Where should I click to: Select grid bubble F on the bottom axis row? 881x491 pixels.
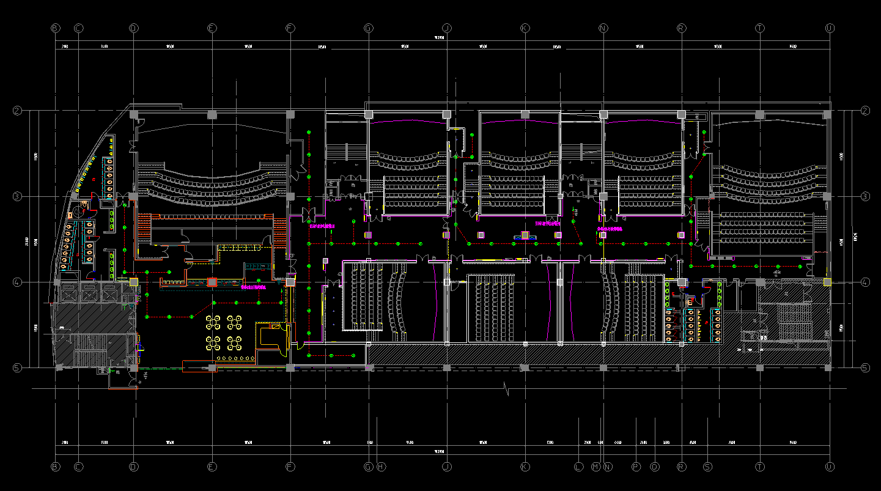pos(290,467)
